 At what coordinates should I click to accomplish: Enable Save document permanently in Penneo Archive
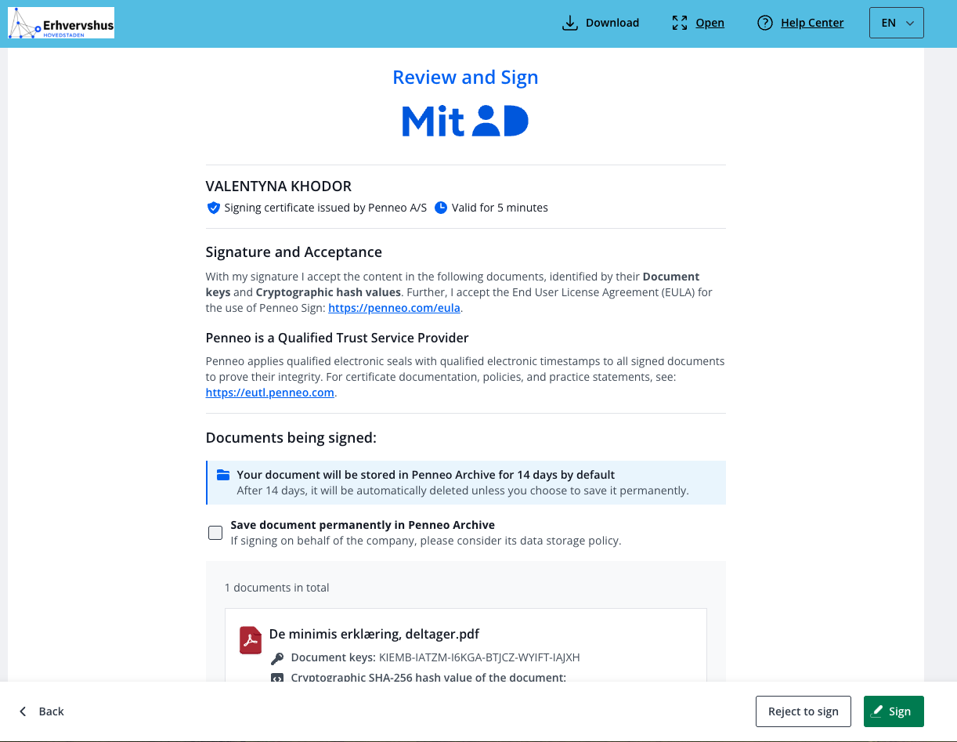(x=215, y=533)
